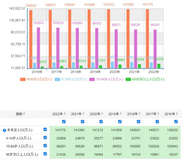This screenshot has height=160, width=182.
Task: Sort the table by the 指标 column arrows
Action: click(24, 114)
